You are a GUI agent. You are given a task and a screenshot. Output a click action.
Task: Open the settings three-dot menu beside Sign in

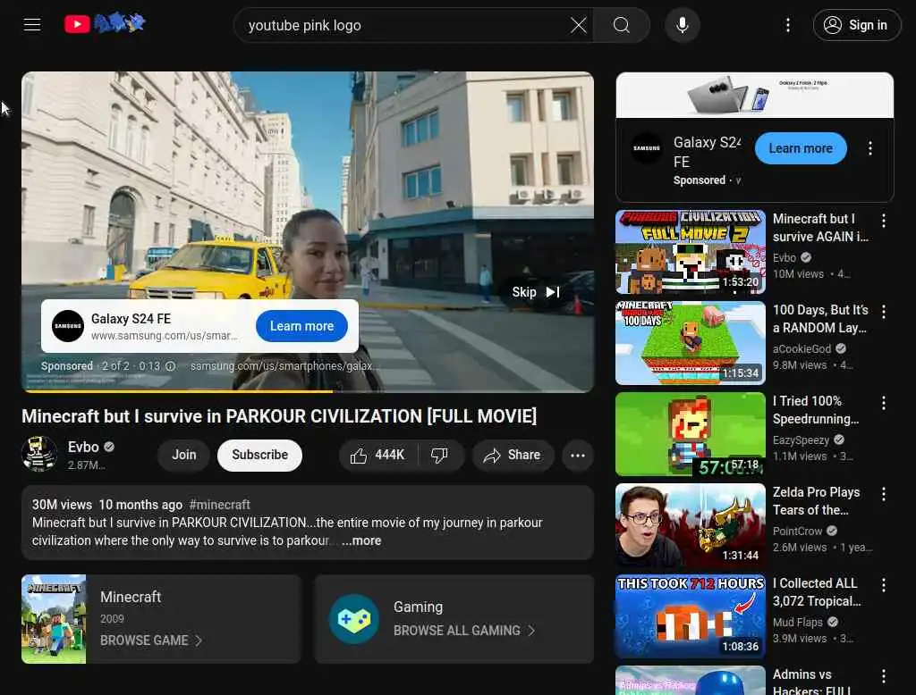click(787, 25)
